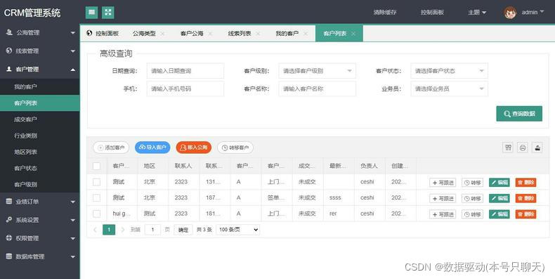Check the row with phone 181

96,214
